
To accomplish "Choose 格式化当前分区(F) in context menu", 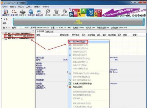I will 89,45.
